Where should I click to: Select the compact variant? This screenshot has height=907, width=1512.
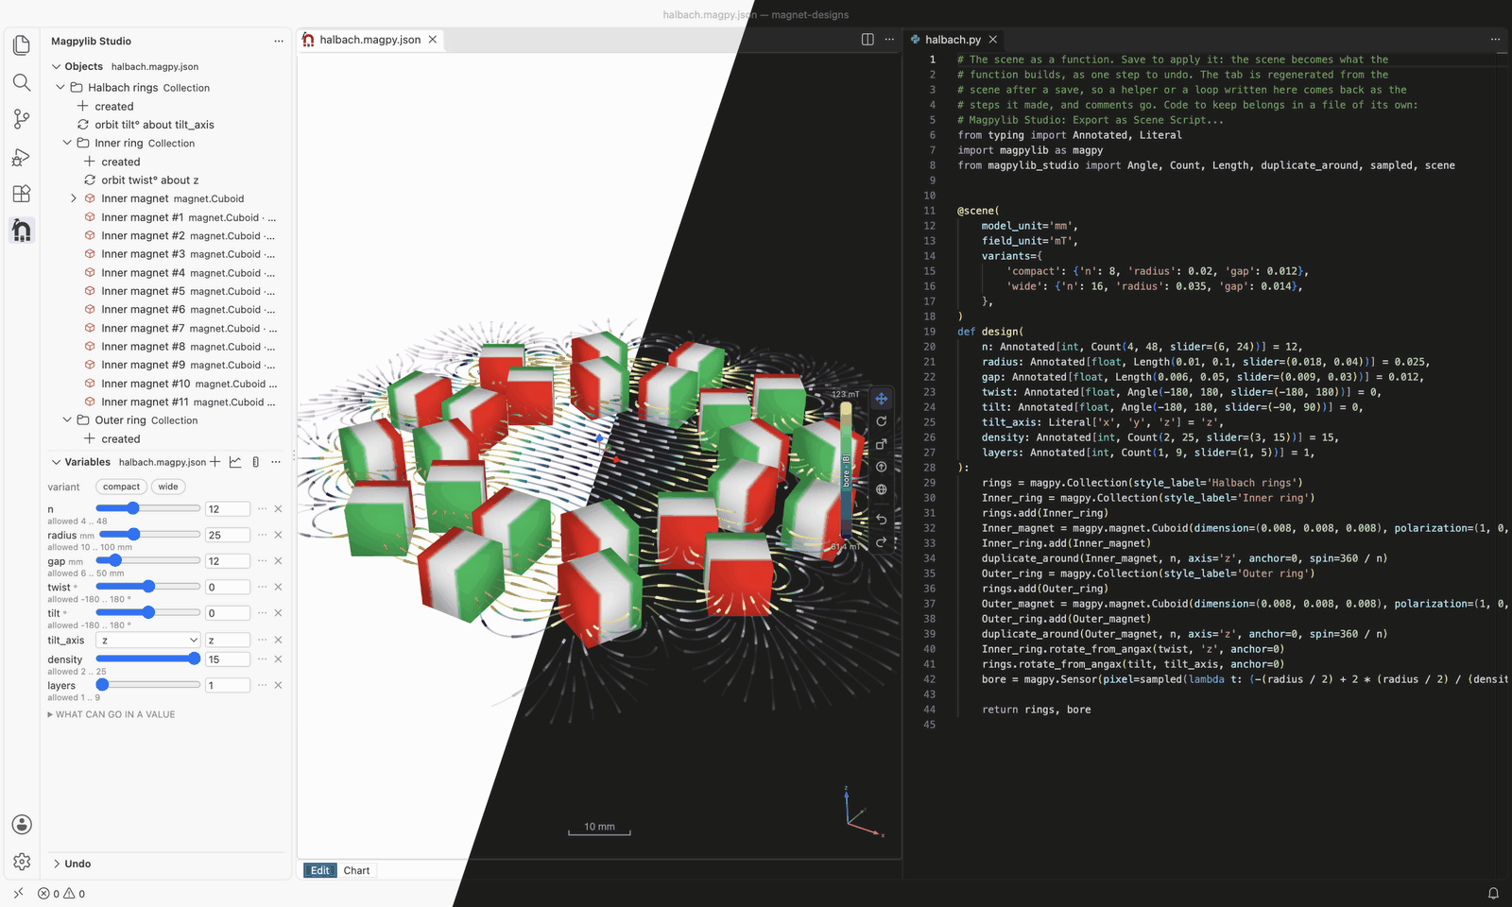tap(121, 487)
